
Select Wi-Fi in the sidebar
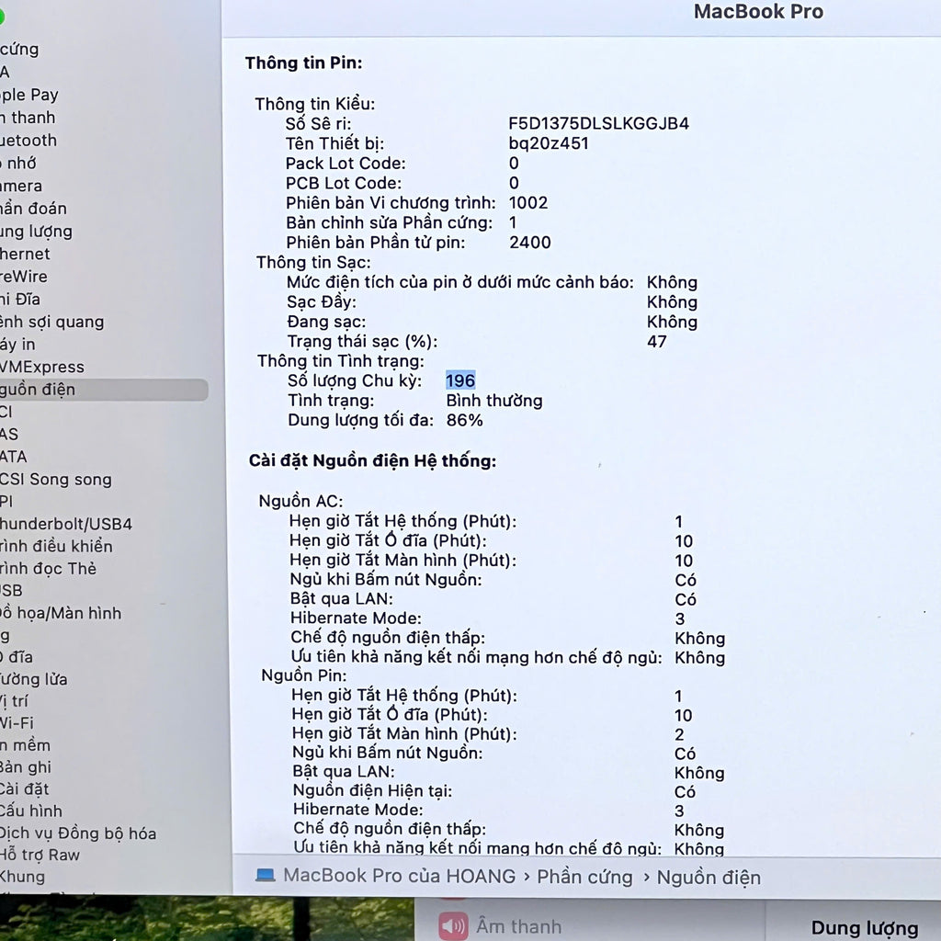click(x=17, y=723)
